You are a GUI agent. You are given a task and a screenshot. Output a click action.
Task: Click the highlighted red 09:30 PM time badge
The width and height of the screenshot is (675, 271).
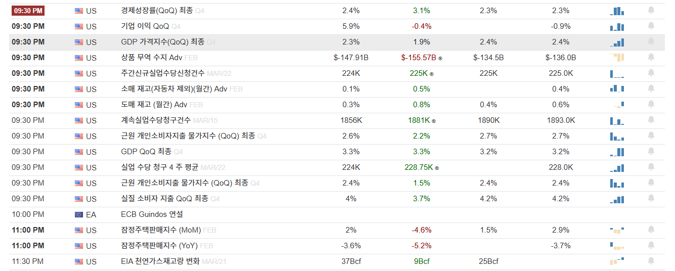[x=28, y=11]
